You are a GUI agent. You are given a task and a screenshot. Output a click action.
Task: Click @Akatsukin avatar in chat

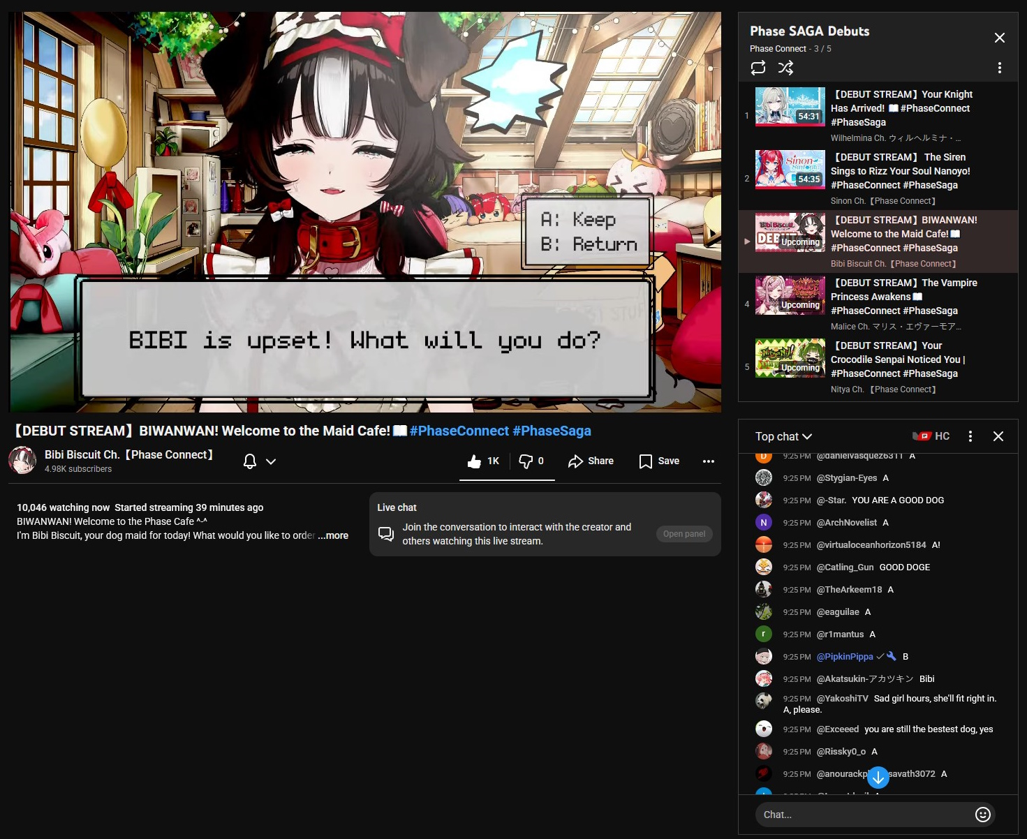point(764,678)
